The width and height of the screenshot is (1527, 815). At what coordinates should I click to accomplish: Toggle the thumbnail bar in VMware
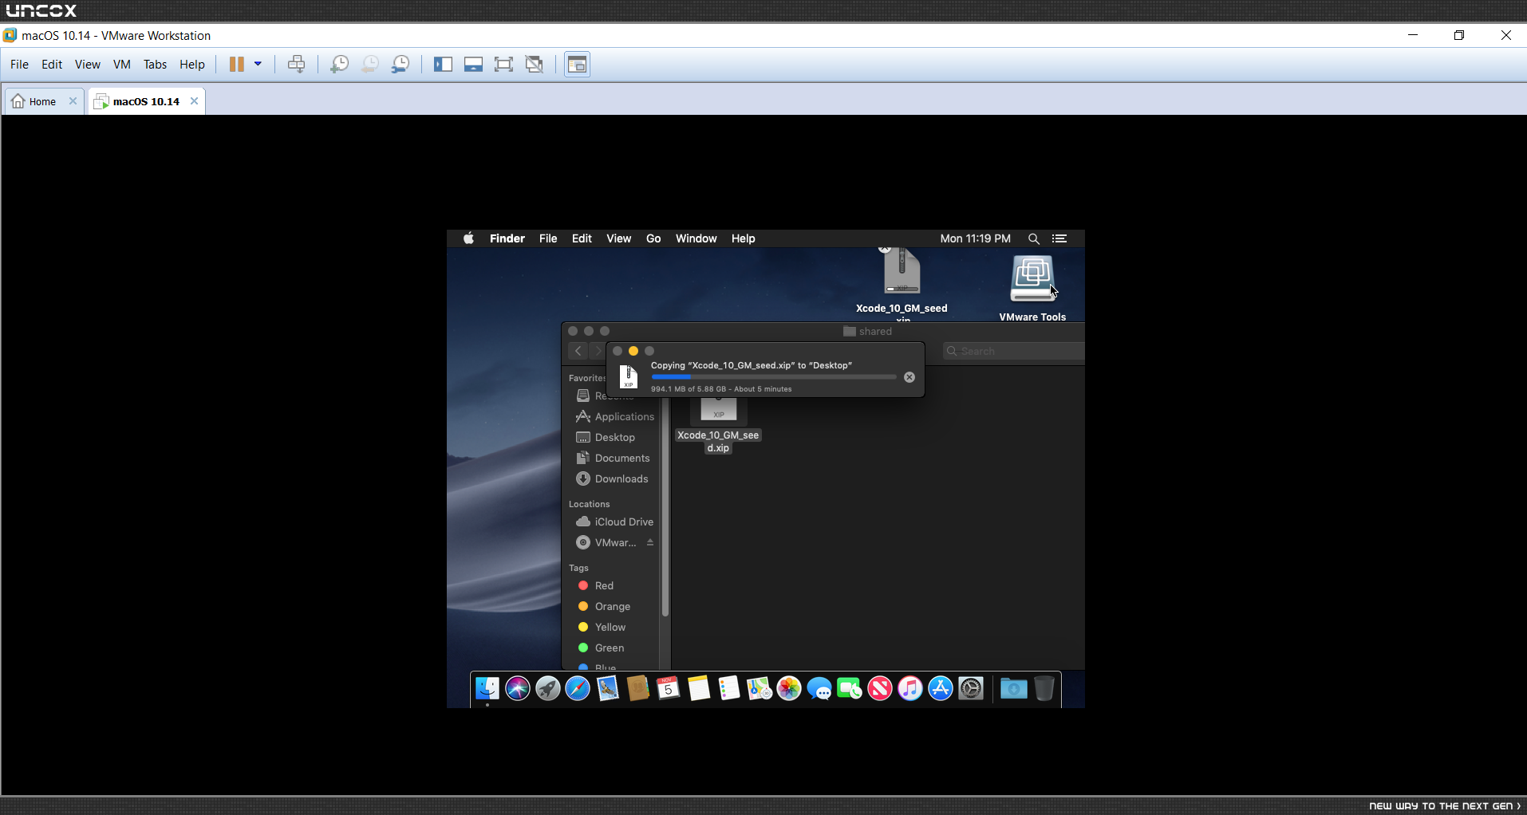[x=473, y=65]
